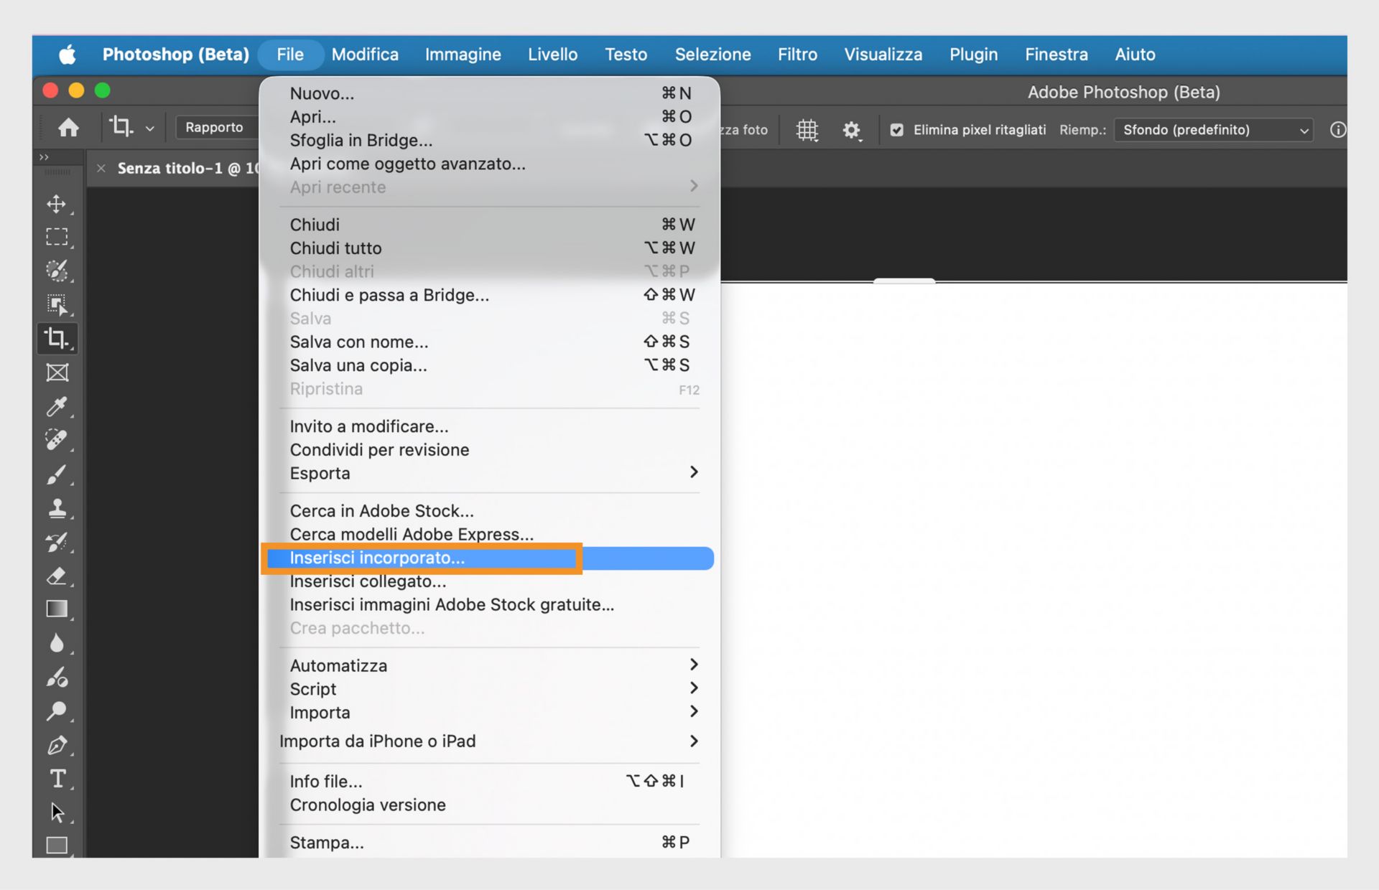The image size is (1379, 890).
Task: Select the Type tool
Action: click(x=57, y=779)
